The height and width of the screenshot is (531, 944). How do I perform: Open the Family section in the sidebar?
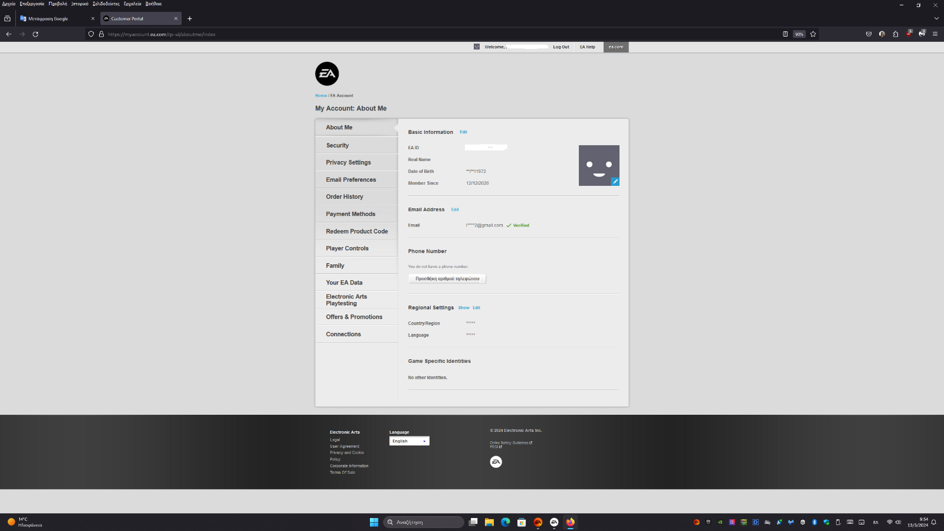click(x=356, y=265)
